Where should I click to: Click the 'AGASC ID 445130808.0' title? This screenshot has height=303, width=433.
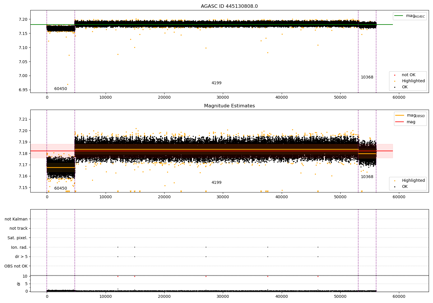coord(229,6)
